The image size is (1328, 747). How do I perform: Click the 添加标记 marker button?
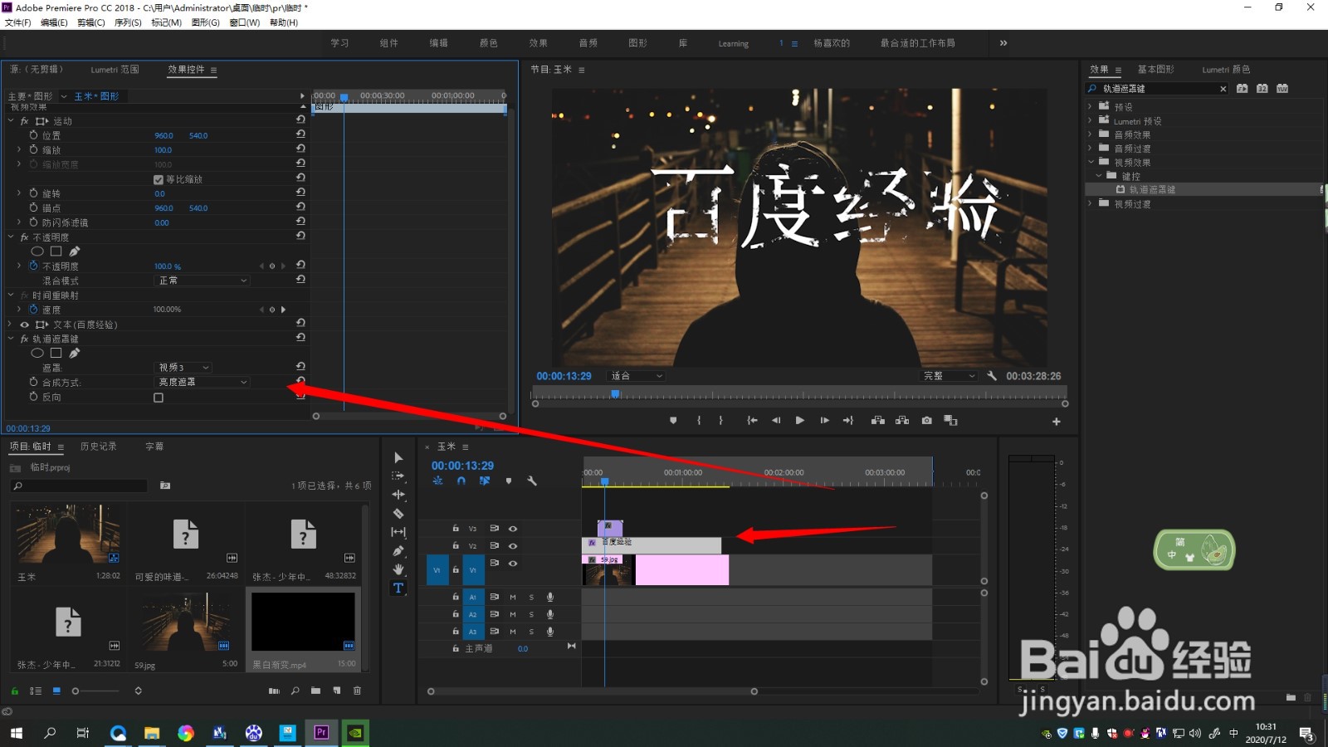(673, 421)
